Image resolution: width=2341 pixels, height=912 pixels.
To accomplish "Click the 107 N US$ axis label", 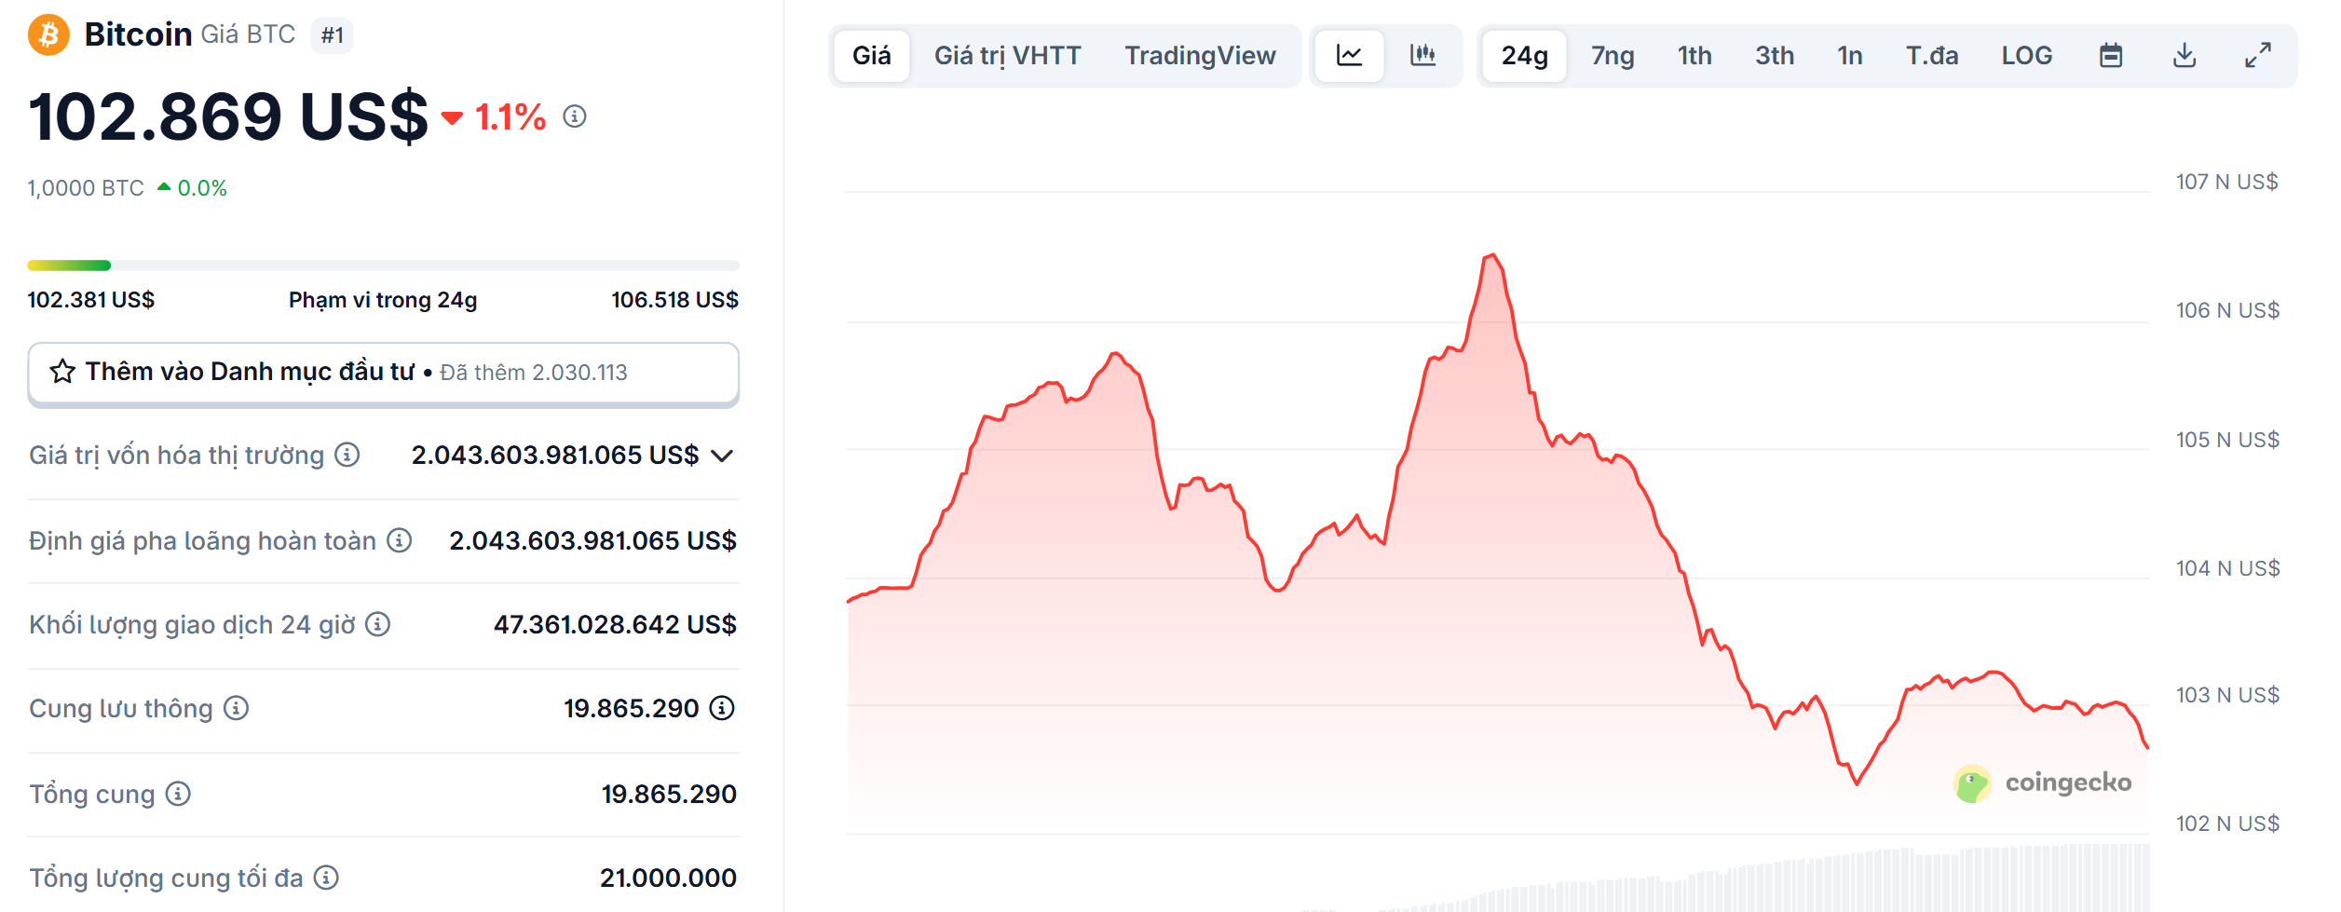I will [x=2227, y=182].
